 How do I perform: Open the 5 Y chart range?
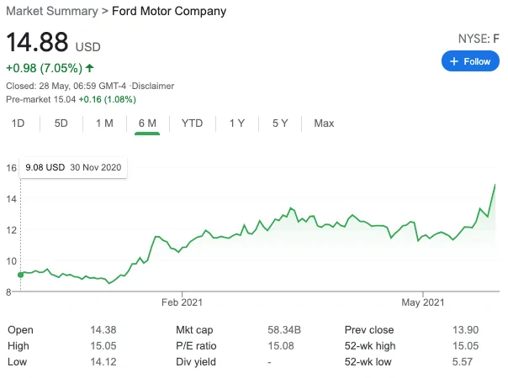coord(280,123)
